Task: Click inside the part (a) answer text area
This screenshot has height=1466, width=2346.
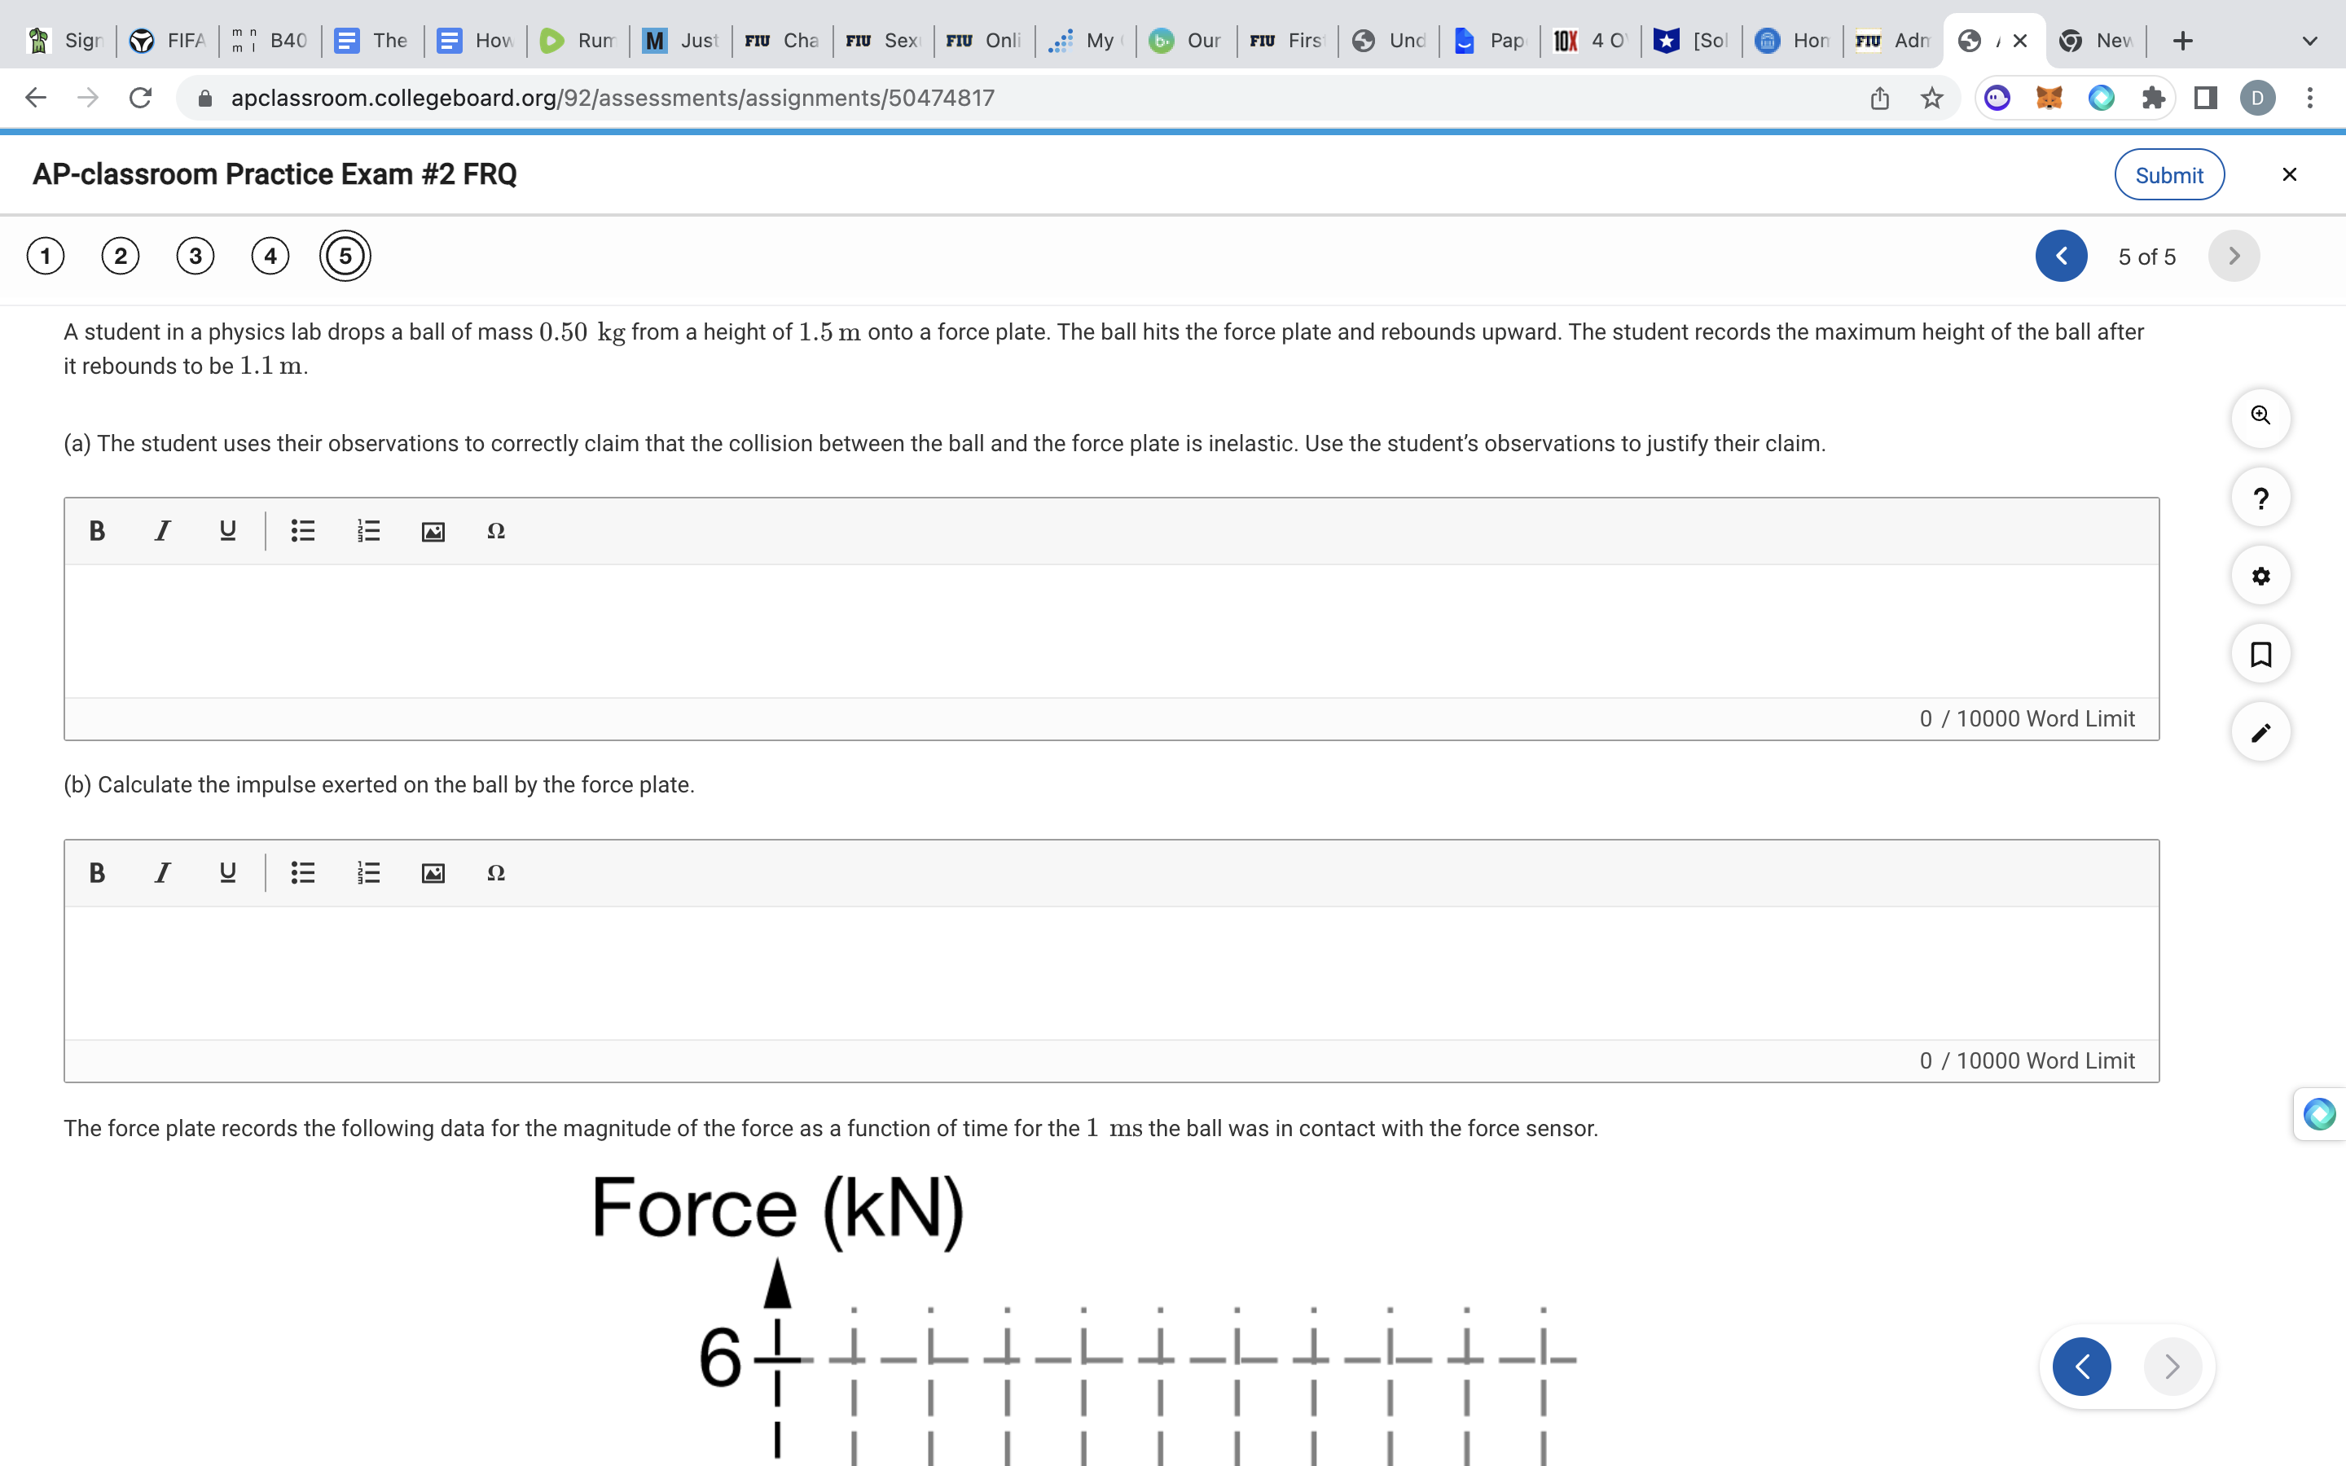Action: (1111, 630)
